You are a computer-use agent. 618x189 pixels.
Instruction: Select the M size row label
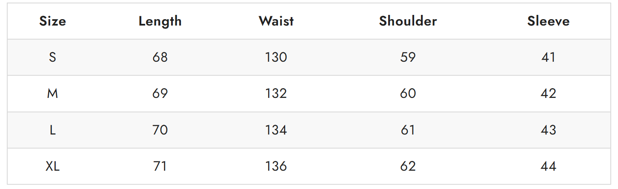(x=52, y=94)
